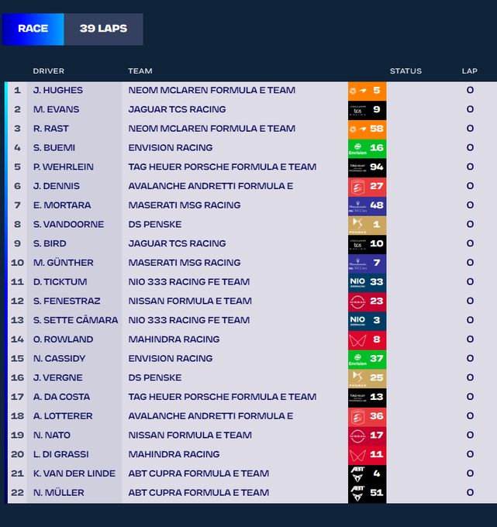Select driver A. DA COSTA
This screenshot has width=497, height=527.
pyautogui.click(x=61, y=397)
